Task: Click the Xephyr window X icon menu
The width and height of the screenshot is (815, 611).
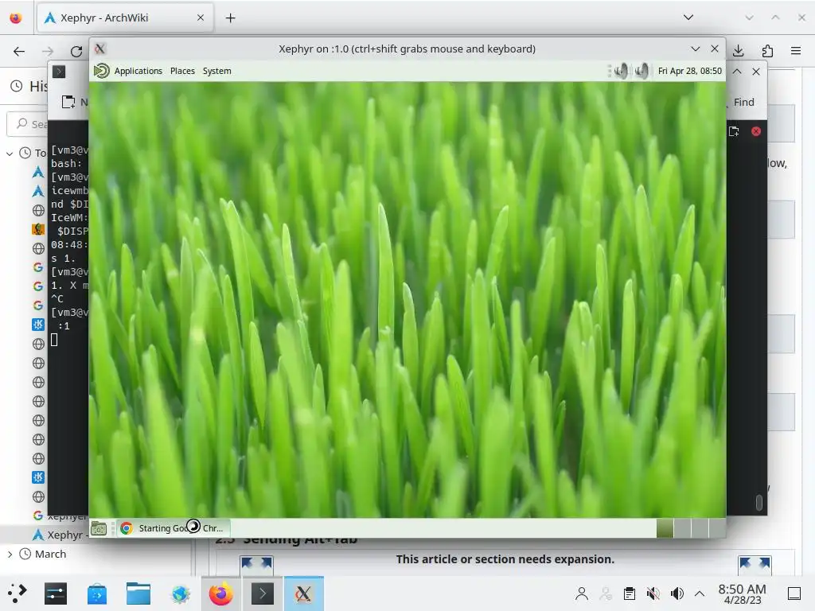Action: coord(99,49)
